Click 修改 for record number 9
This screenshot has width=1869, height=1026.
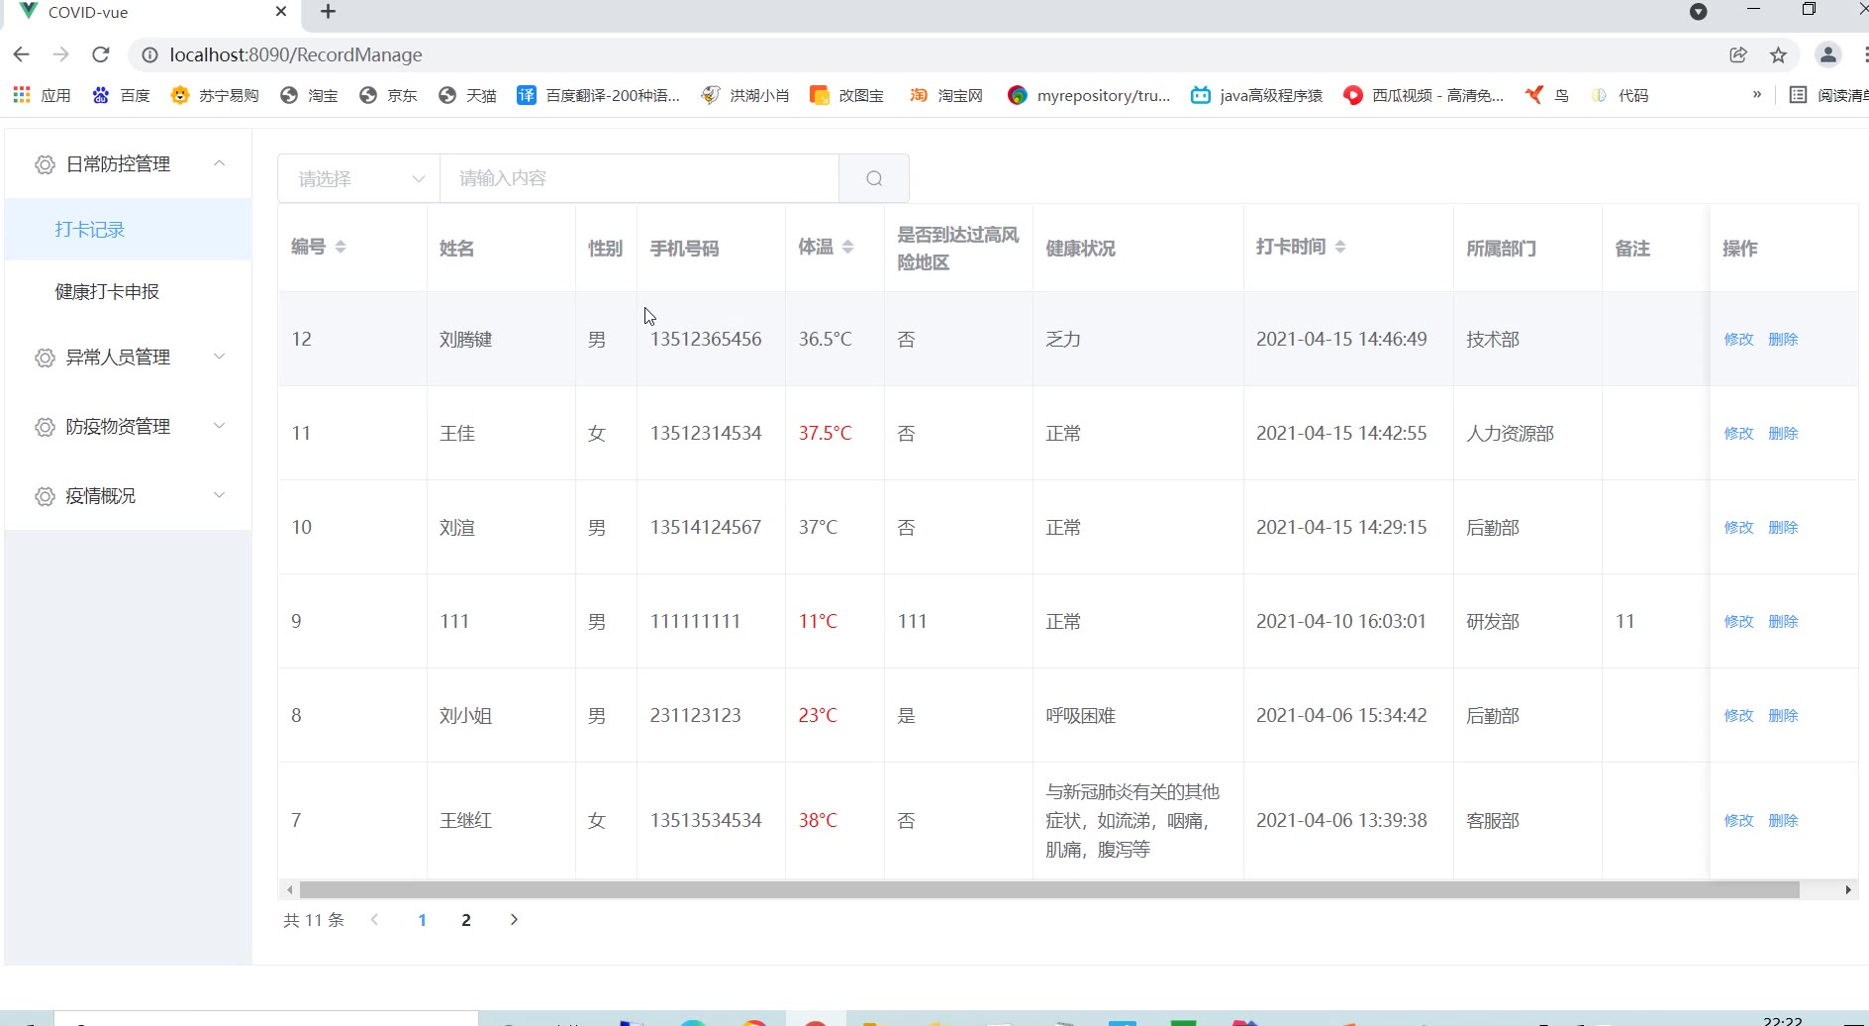click(x=1738, y=621)
